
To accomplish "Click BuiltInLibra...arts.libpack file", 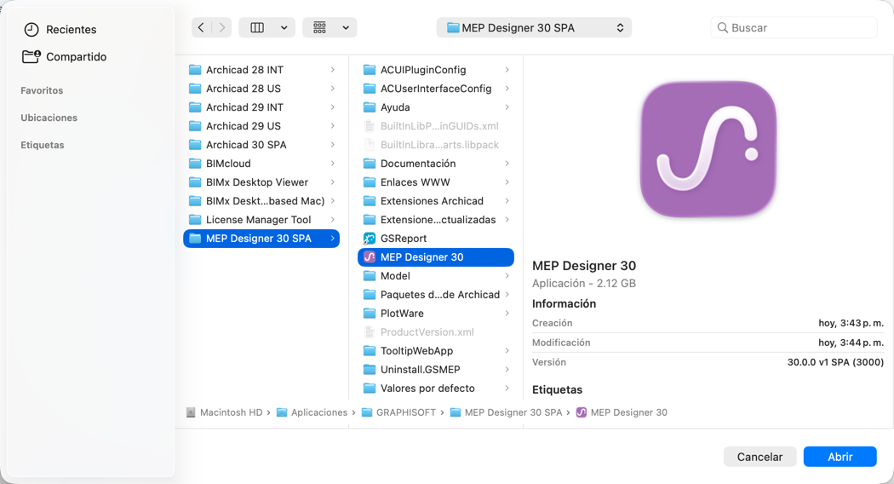I will pyautogui.click(x=436, y=145).
